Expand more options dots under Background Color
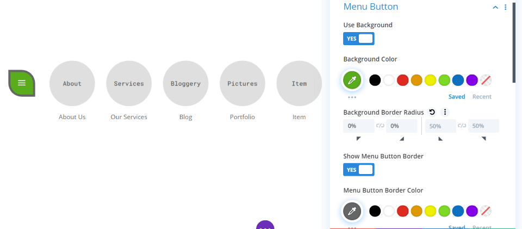Viewport: 522px width, 229px height. coord(352,97)
